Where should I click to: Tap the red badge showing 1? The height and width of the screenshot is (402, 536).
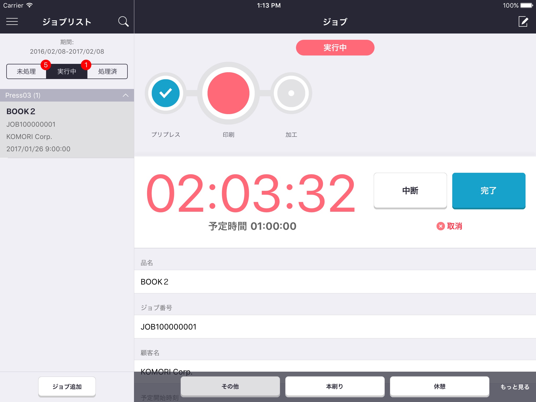click(86, 65)
